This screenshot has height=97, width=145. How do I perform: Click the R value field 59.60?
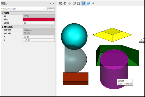[39, 37]
